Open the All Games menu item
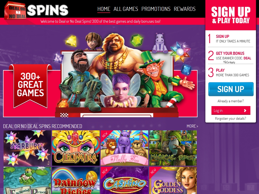Viewport: 259px width, 194px height. 126,9
